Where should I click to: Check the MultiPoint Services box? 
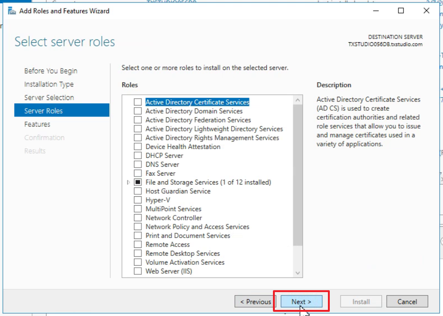click(x=138, y=208)
